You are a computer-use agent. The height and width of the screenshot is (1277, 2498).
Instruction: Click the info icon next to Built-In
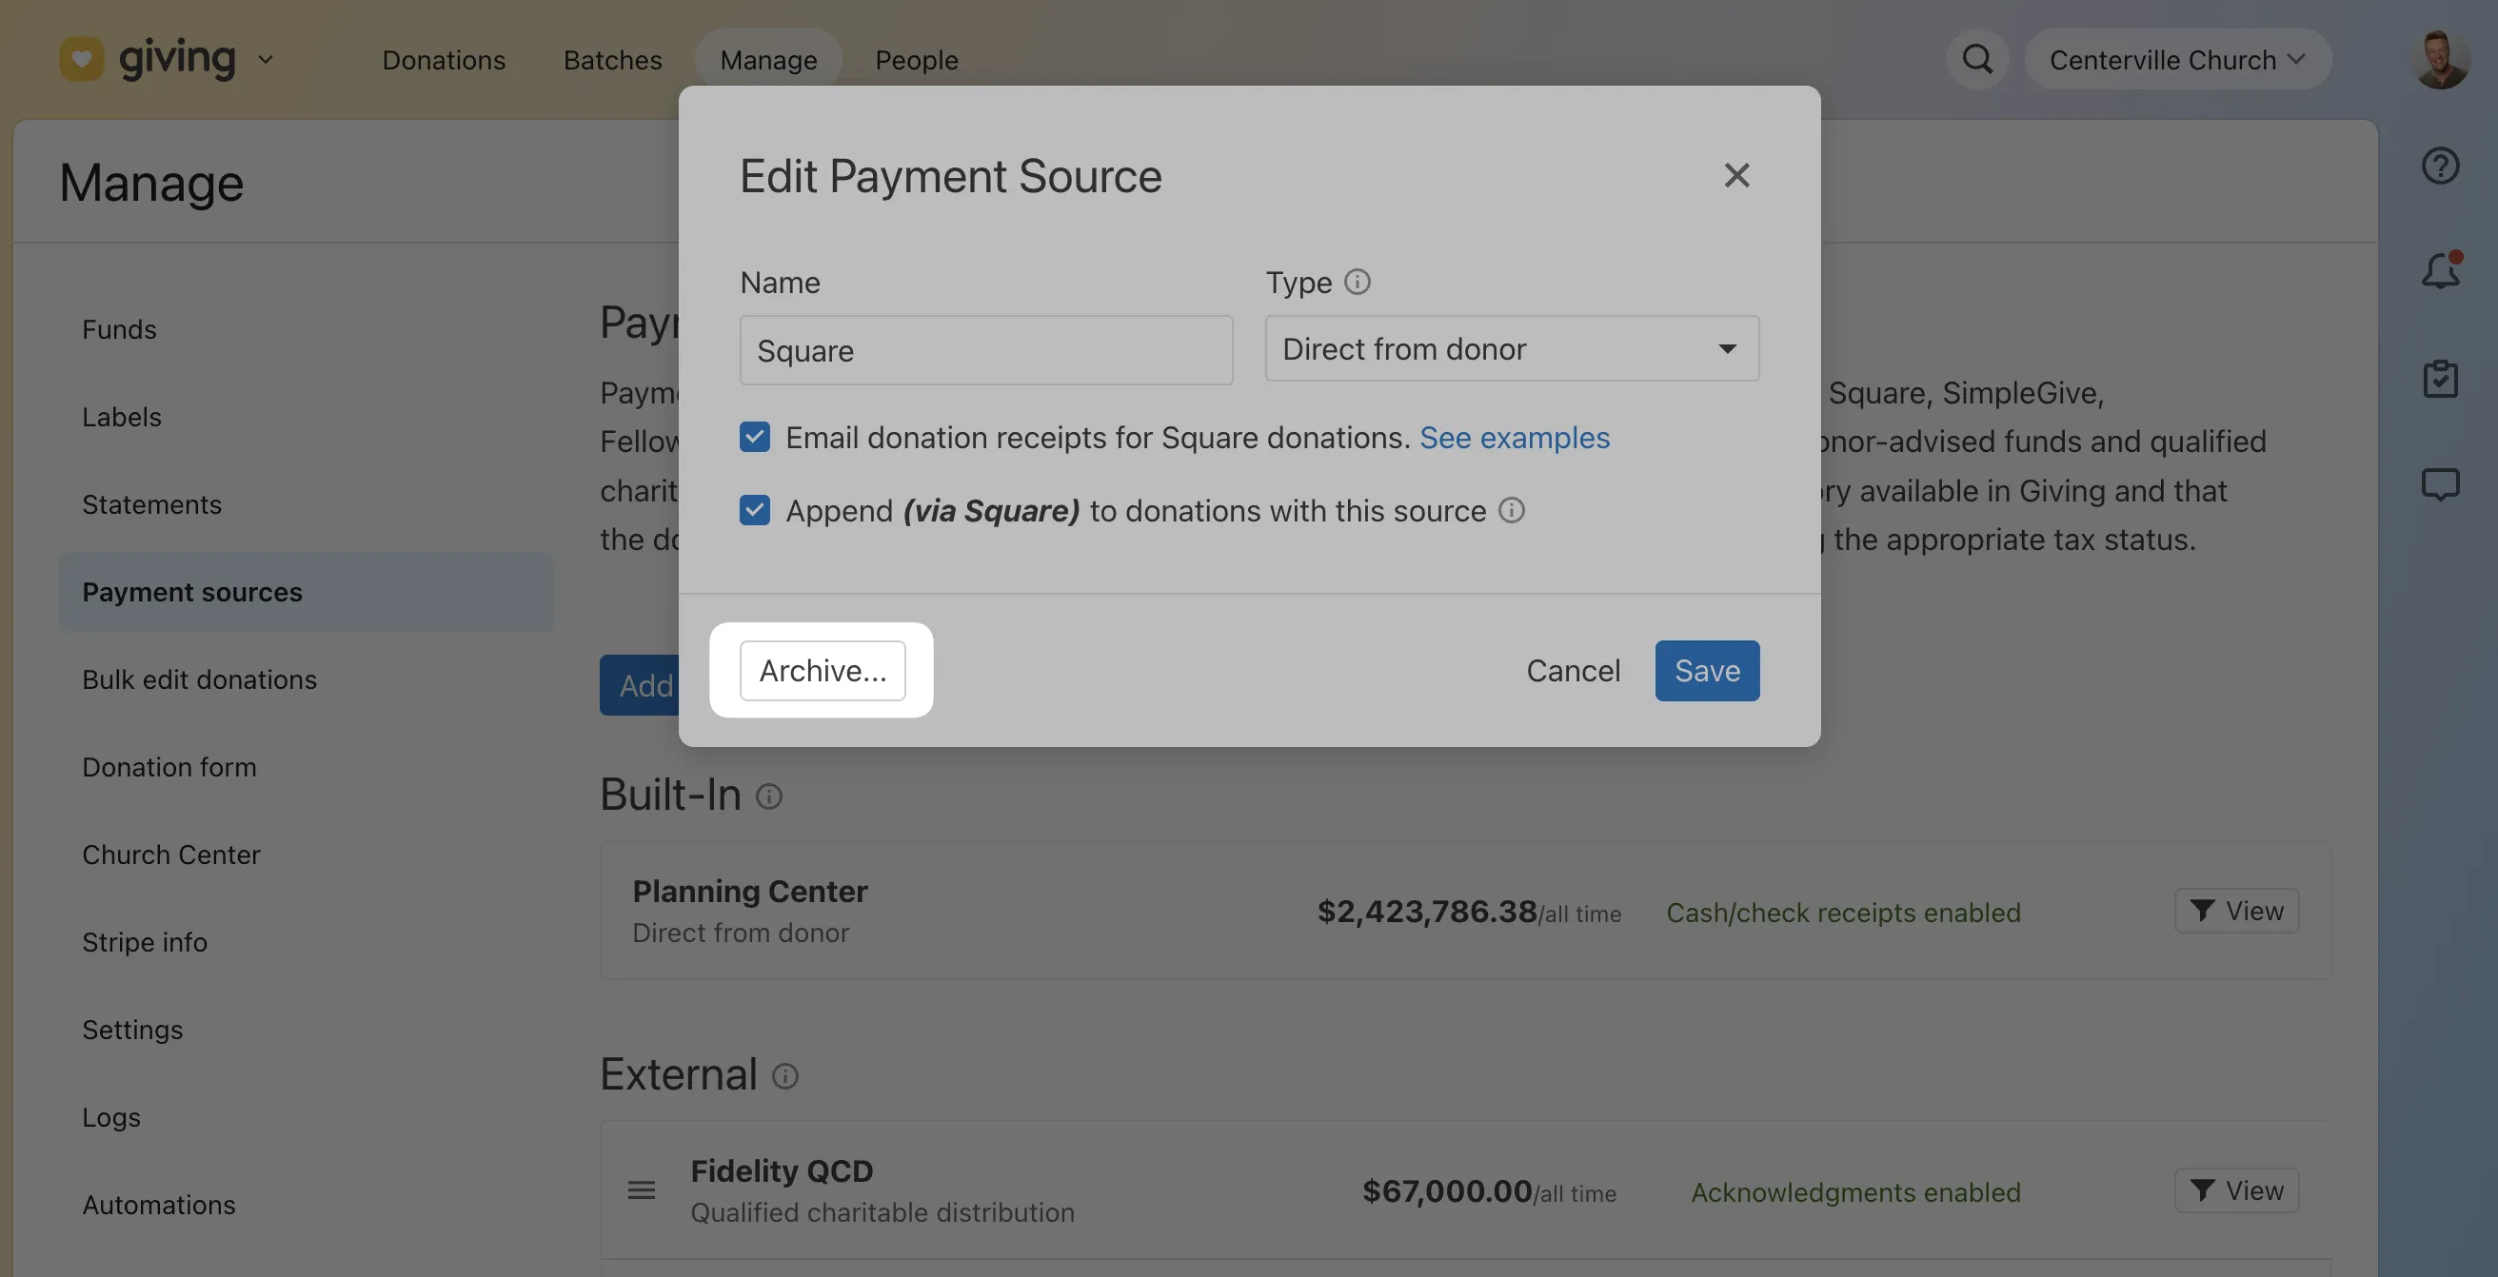point(770,797)
